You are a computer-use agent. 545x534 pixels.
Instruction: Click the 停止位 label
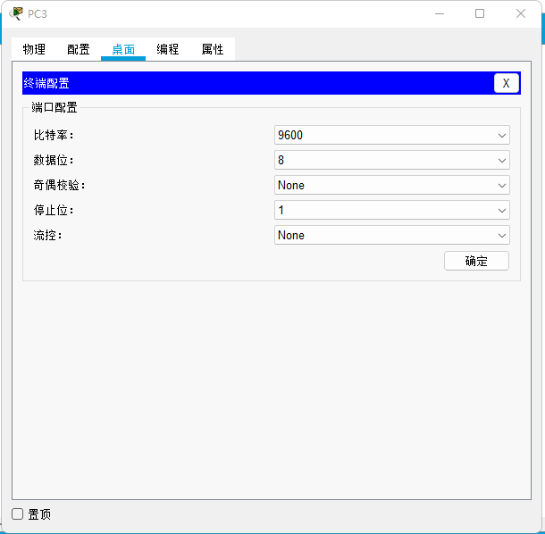tap(54, 210)
